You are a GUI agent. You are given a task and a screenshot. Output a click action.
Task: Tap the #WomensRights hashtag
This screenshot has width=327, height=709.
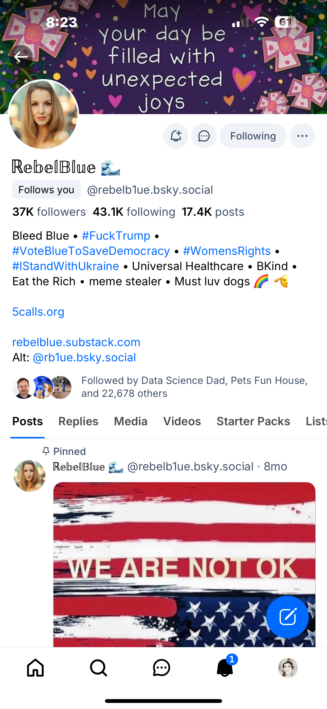click(227, 251)
